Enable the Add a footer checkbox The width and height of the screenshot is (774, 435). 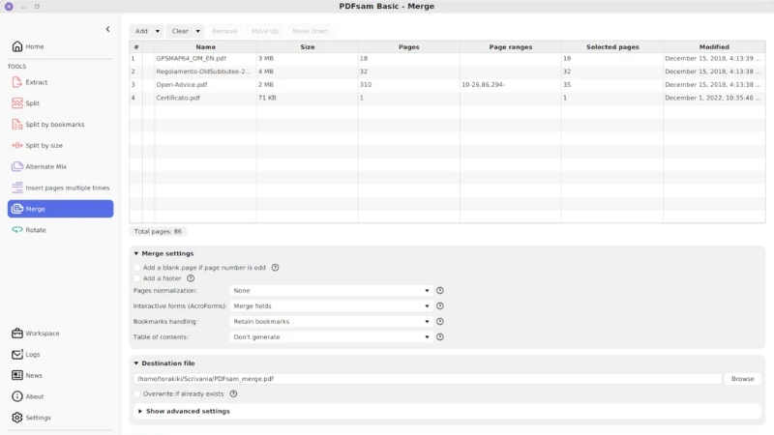pos(137,278)
